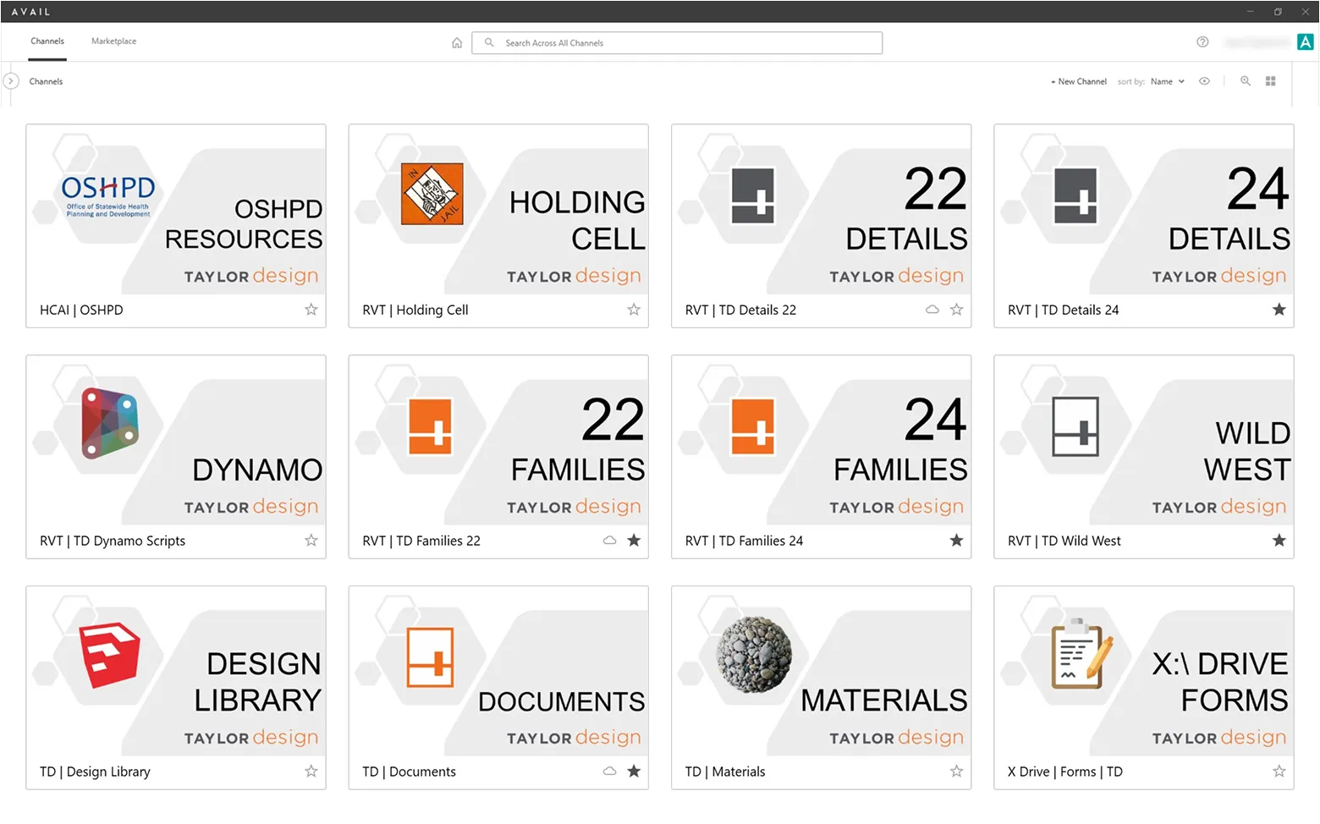The height and width of the screenshot is (824, 1320).
Task: Open the AVAIL account logo icon
Action: pos(1306,42)
